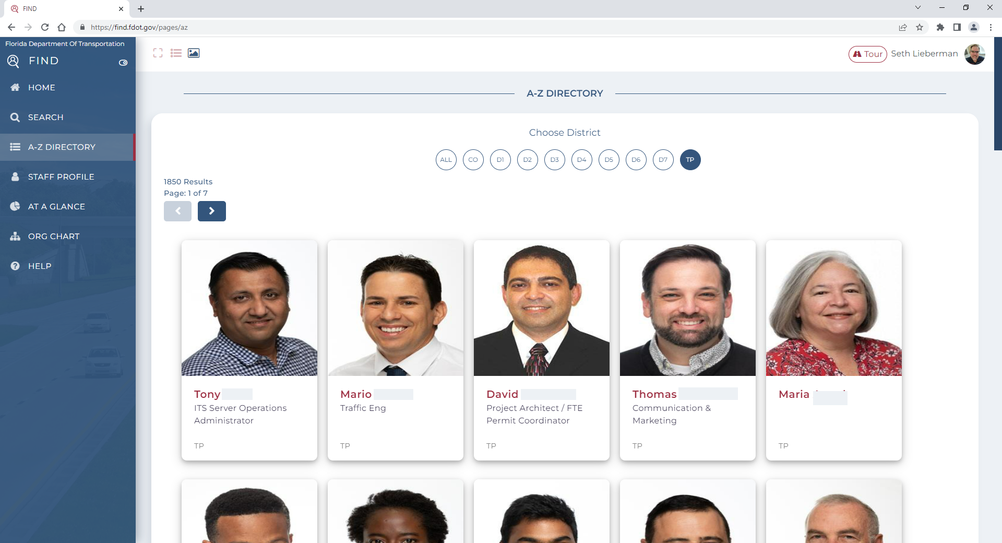The height and width of the screenshot is (543, 1002).
Task: Toggle the sidebar collapse switch near FIND
Action: [123, 63]
